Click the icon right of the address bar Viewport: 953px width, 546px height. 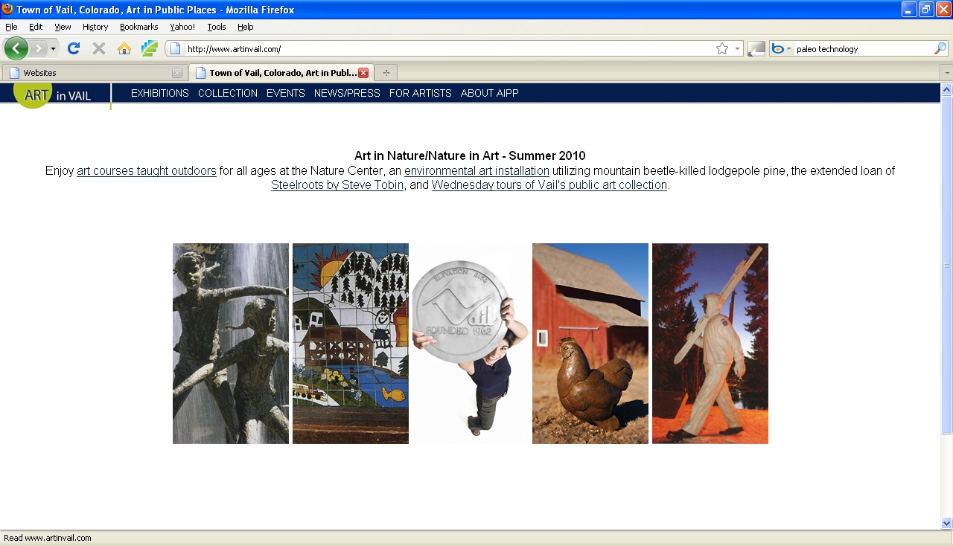756,49
